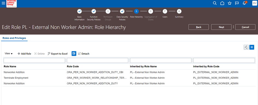The height and width of the screenshot is (105, 258).
Task: Click the Role Code filter field
Action: tap(97, 60)
